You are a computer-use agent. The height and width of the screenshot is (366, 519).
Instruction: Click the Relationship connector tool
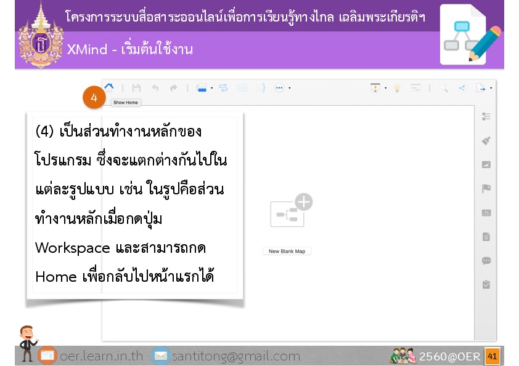pyautogui.click(x=223, y=88)
